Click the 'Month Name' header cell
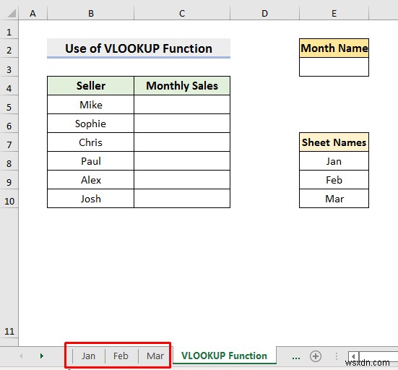This screenshot has height=370, width=398. click(334, 48)
